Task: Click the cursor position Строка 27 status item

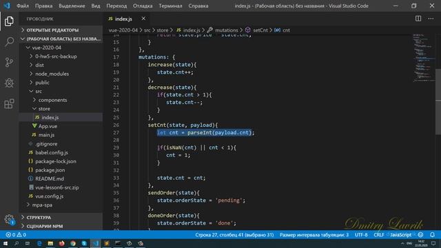Action: coord(234,235)
